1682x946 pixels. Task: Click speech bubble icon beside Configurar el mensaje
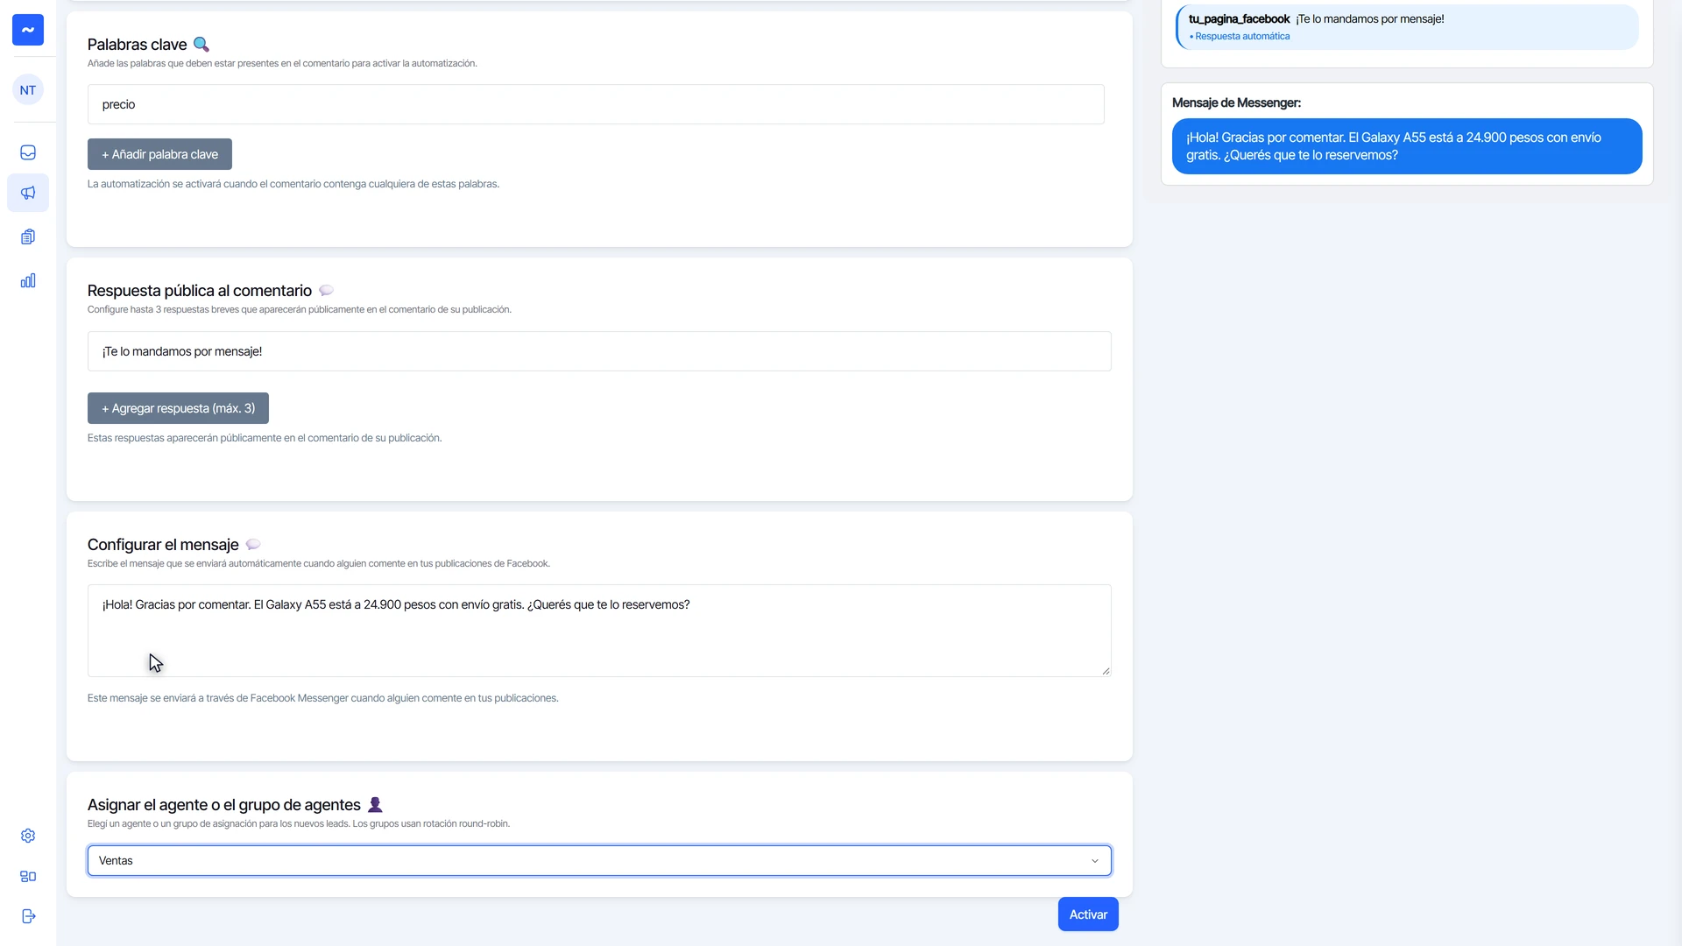253,545
